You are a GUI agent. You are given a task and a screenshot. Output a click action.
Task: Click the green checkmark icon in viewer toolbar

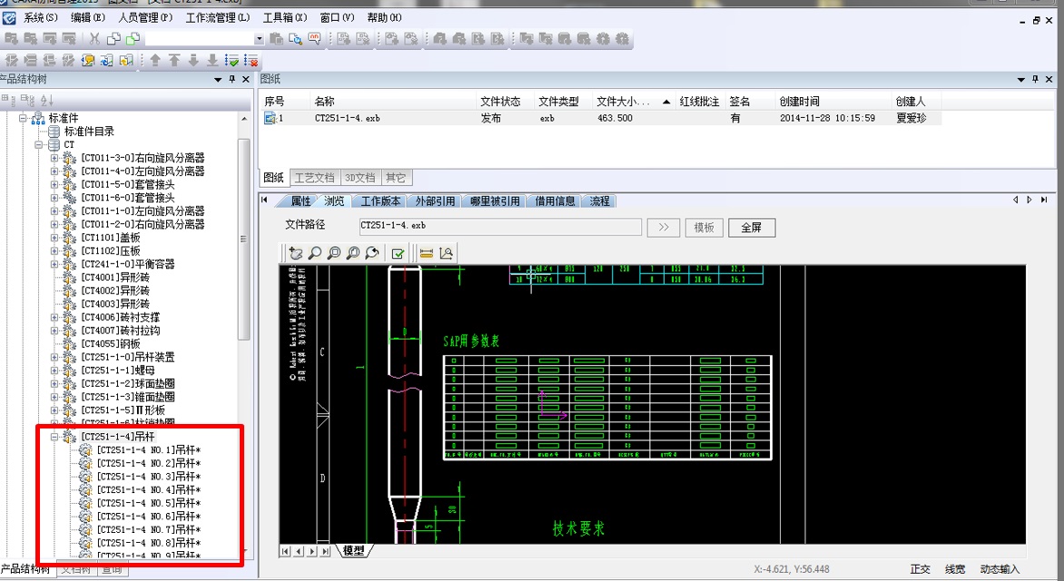pos(399,253)
